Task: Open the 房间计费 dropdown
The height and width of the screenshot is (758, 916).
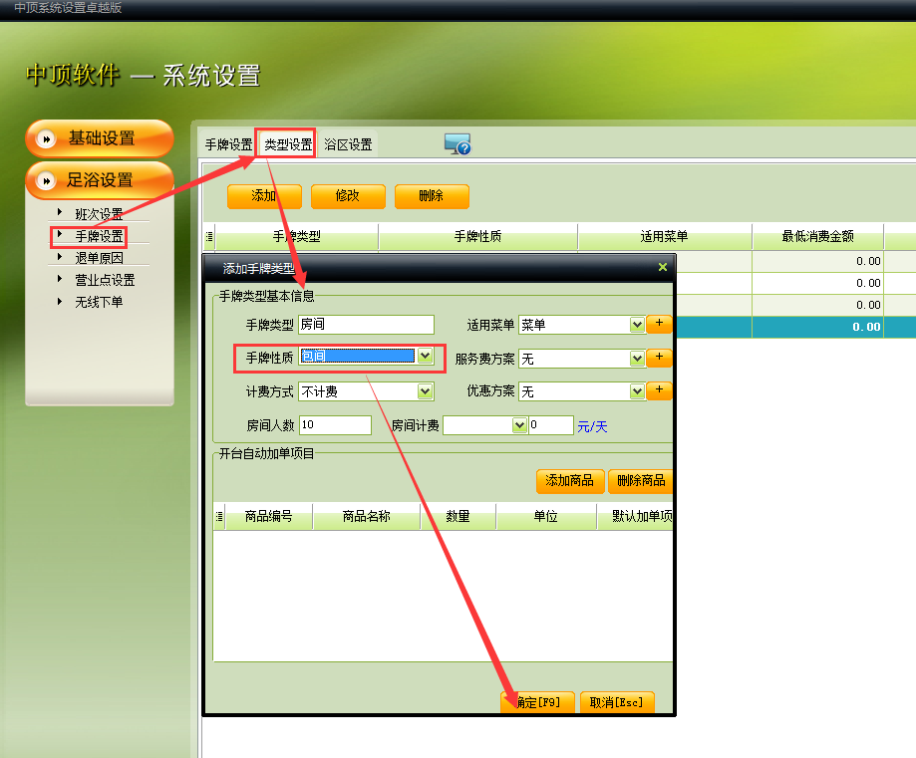Action: click(519, 425)
